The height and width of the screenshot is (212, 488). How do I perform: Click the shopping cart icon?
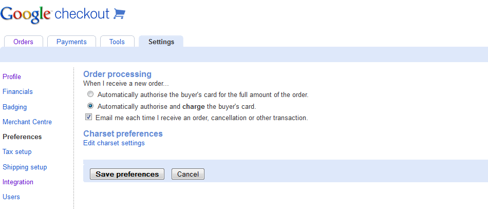point(119,14)
